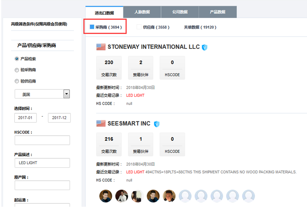Click the start date field 2017-01

[x=26, y=118]
